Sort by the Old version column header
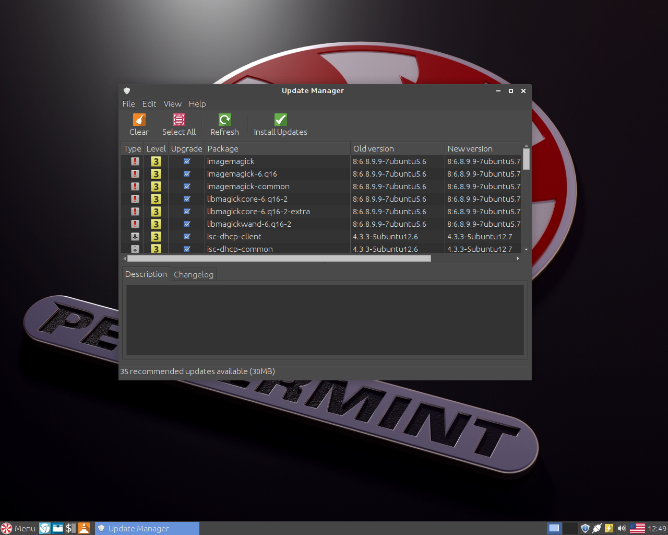The image size is (668, 535). point(398,148)
